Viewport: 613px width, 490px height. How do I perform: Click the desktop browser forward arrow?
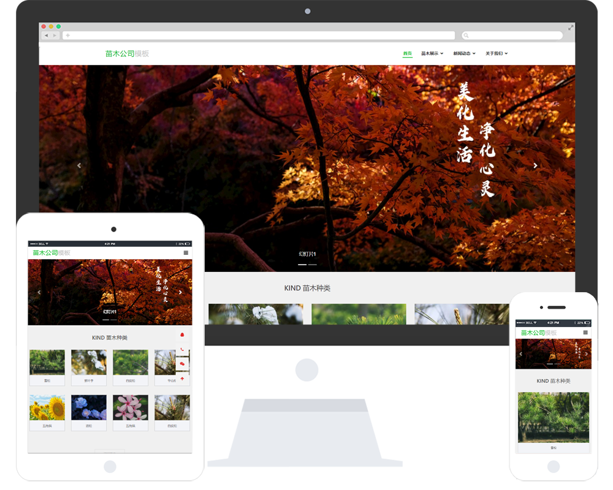55,36
